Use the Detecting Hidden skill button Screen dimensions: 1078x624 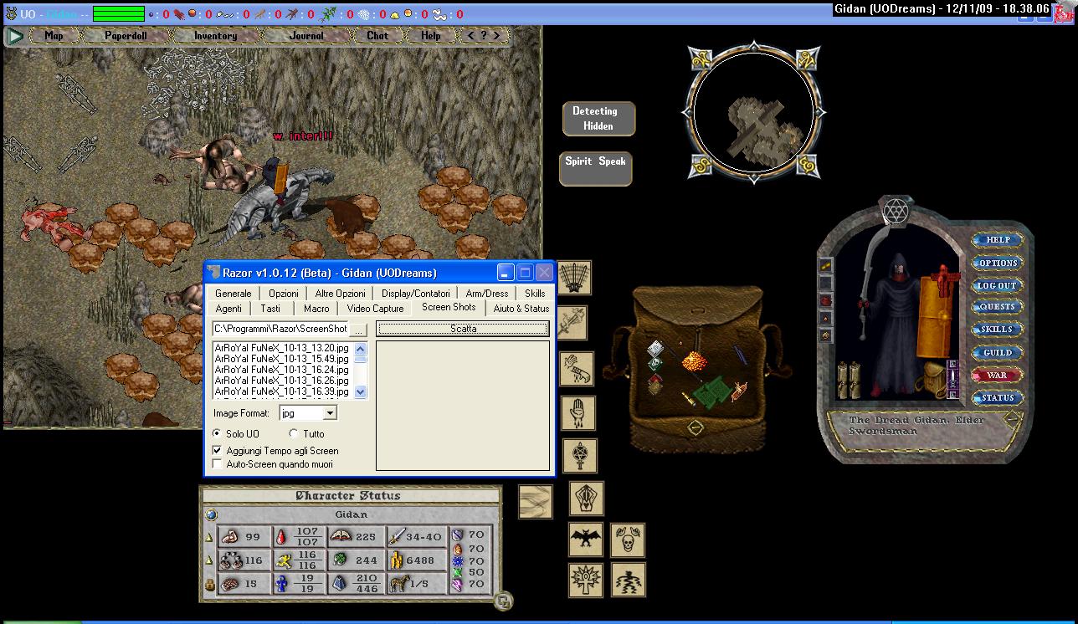tap(598, 119)
